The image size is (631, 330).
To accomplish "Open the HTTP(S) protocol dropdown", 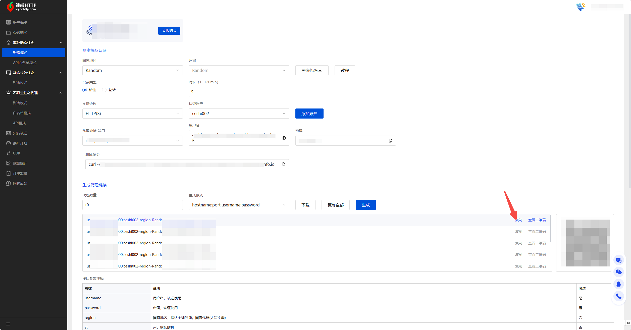I will 132,114.
